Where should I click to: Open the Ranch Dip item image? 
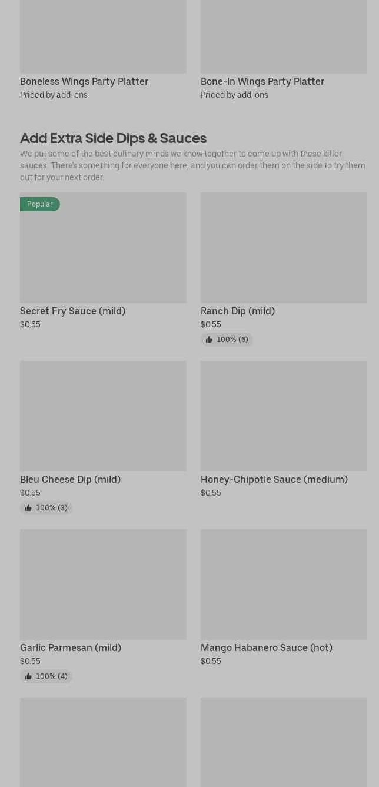coord(284,248)
